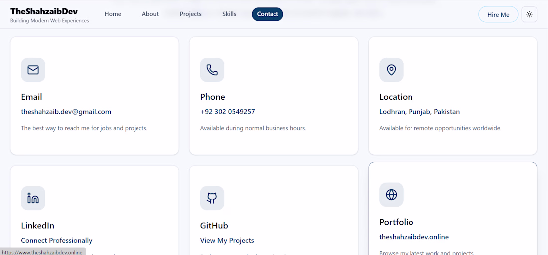
Task: Click the LinkedIn card heading
Action: click(38, 225)
